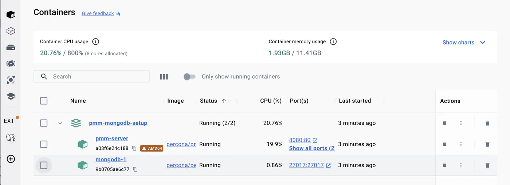Delete the pmm-mongodb-setup stack
Viewport: 510px width, 185px height.
coord(487,123)
